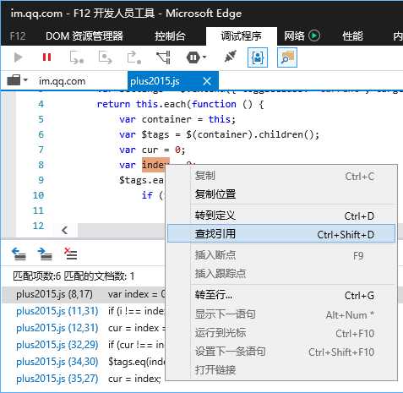The image size is (403, 393).
Task: Click line number 6 in the gutter
Action: pyautogui.click(x=41, y=134)
